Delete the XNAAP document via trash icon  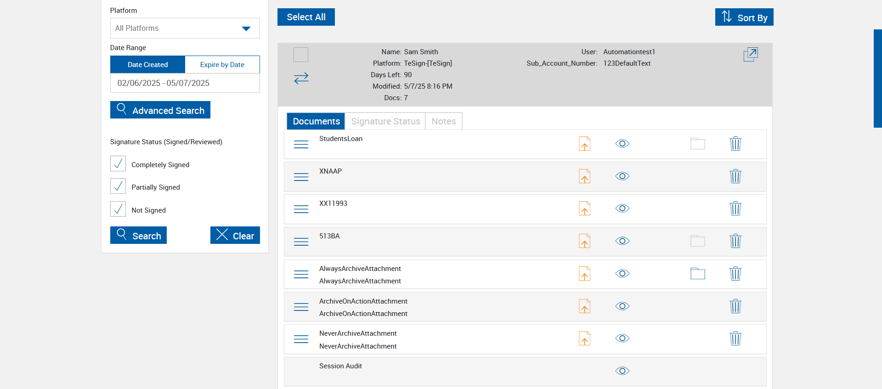pos(735,176)
